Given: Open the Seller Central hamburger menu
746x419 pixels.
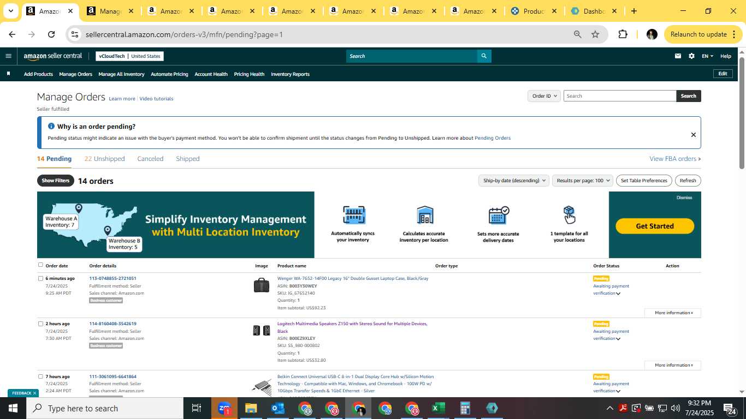Looking at the screenshot, I should pyautogui.click(x=8, y=56).
